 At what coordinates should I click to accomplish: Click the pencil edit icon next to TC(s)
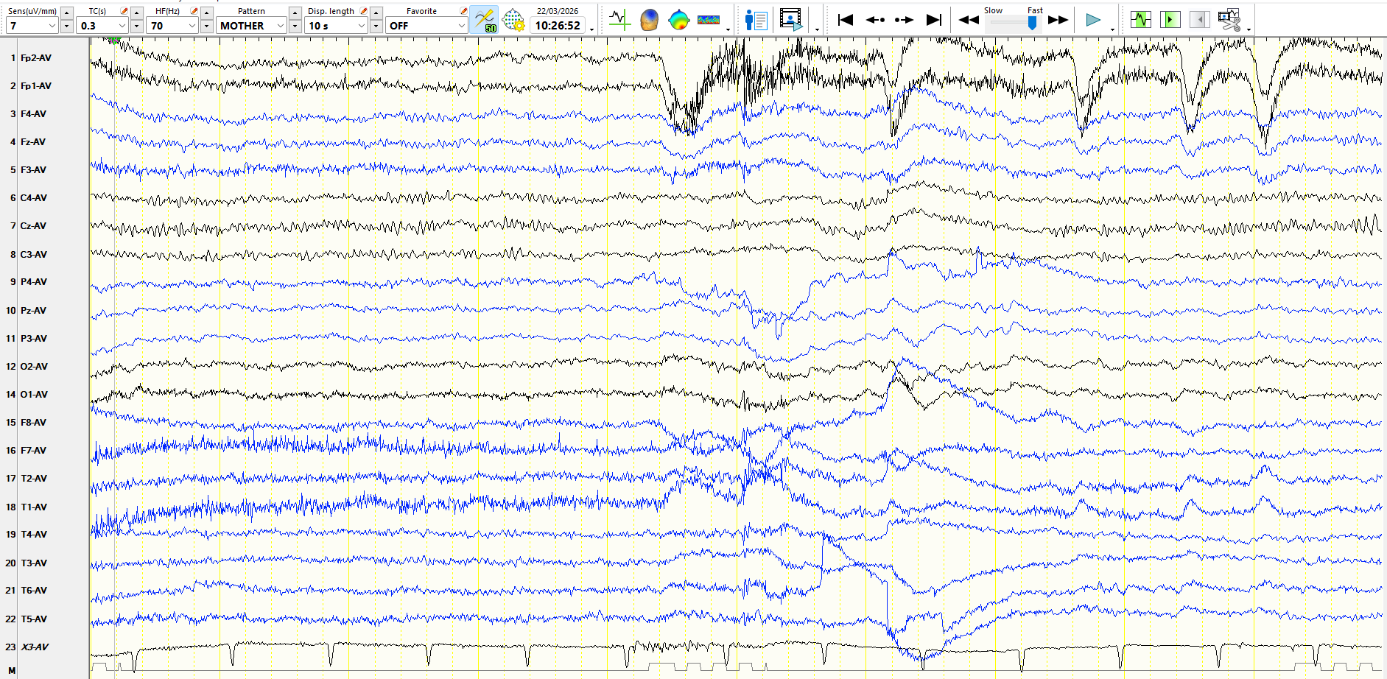coord(124,11)
